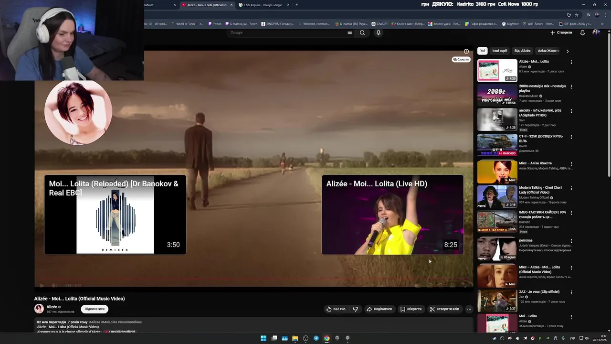Image resolution: width=611 pixels, height=344 pixels.
Task: Open the Twitch bookmark in bookmarks bar
Action: [x=215, y=23]
